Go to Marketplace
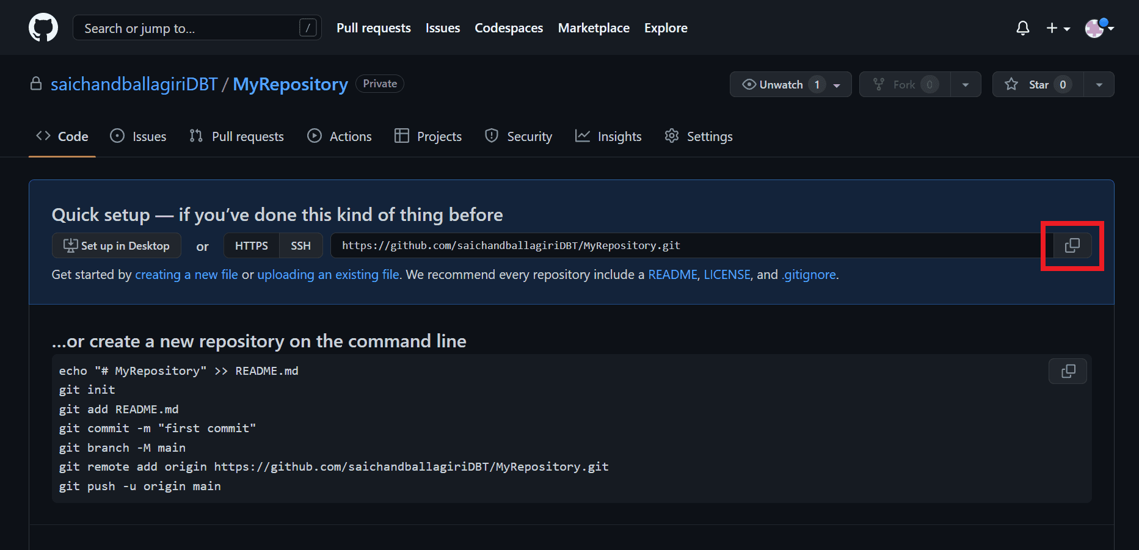The height and width of the screenshot is (550, 1139). 594,28
